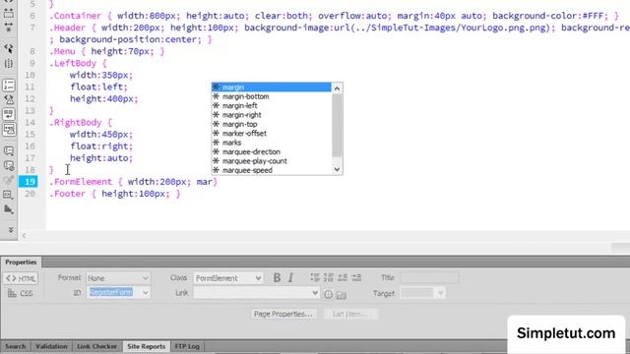630x354 pixels.
Task: Click the code view horizontal scroll left arrow
Action: point(24,236)
